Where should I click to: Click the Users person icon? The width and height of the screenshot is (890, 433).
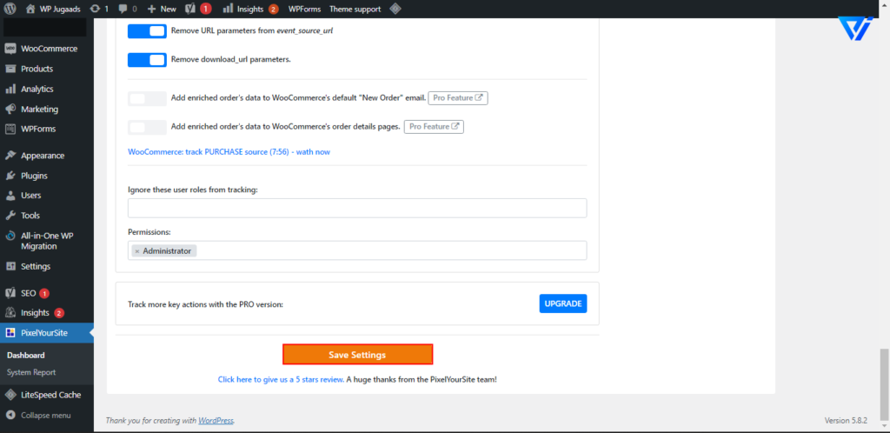pyautogui.click(x=10, y=196)
